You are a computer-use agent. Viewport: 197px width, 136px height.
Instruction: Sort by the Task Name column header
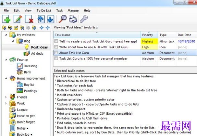pyautogui.click(x=97, y=35)
